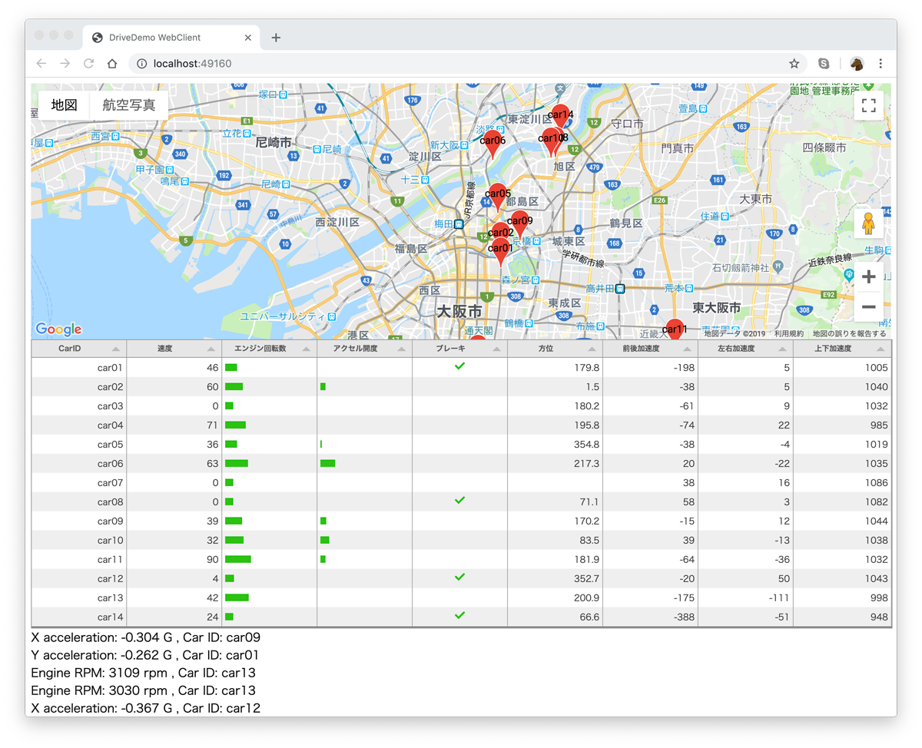Select the car06 map marker
This screenshot has height=748, width=922.
point(493,144)
